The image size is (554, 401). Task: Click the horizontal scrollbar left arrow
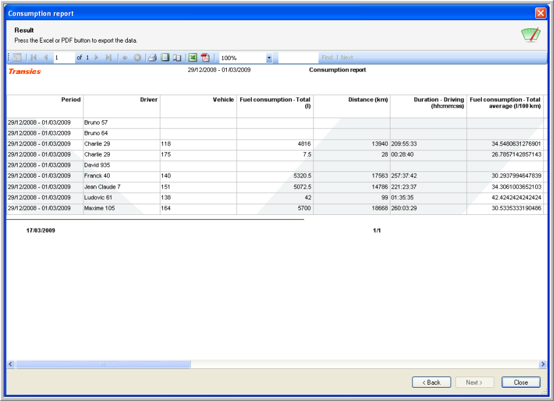11,364
